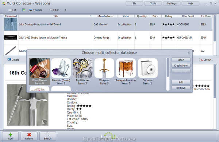The height and width of the screenshot is (142, 219).
Task: Click the large sword image in details
Action: pos(28,105)
